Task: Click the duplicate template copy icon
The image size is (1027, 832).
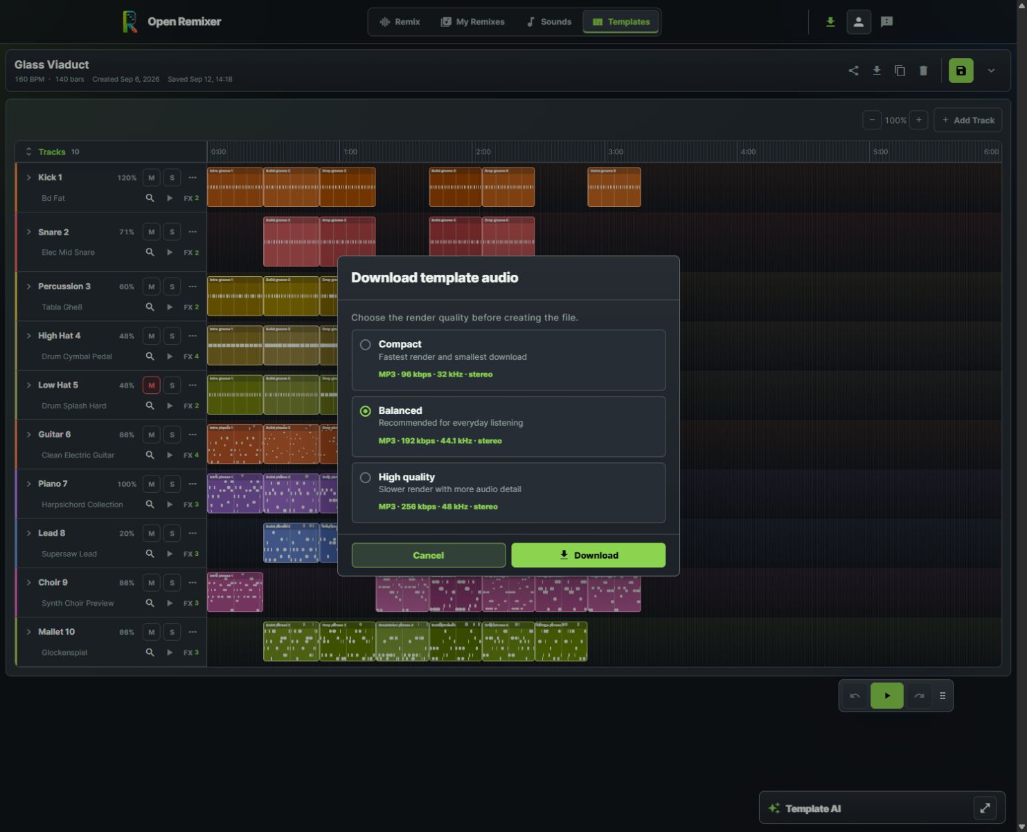Action: pos(900,71)
